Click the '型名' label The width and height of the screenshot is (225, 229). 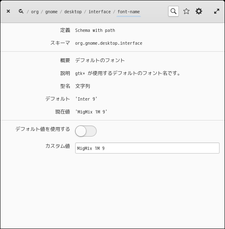click(x=65, y=86)
